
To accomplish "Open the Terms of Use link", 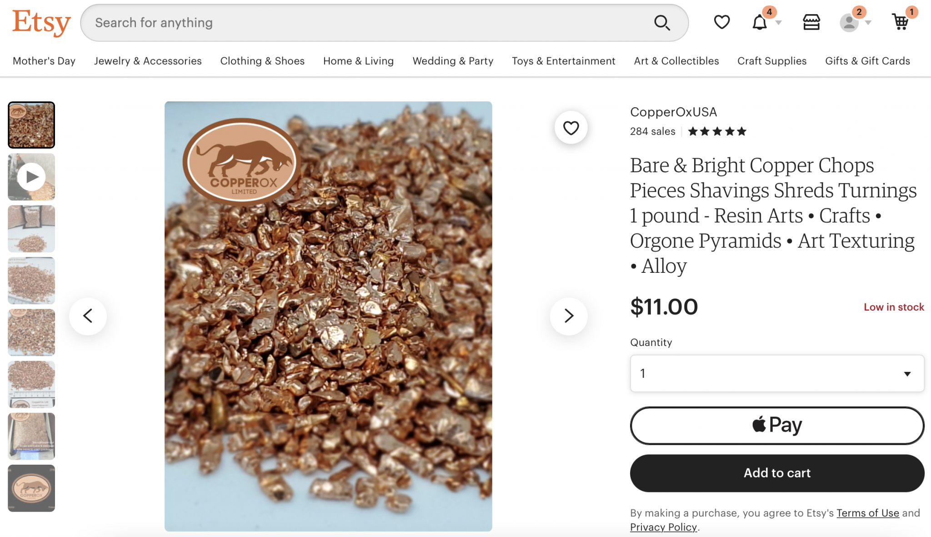I will pos(868,513).
